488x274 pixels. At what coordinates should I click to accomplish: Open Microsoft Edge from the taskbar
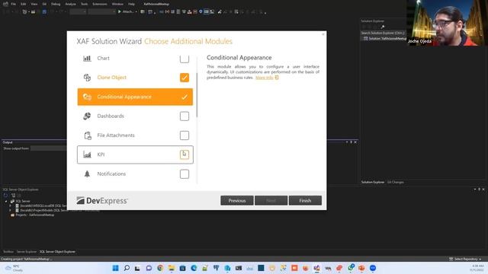194,268
